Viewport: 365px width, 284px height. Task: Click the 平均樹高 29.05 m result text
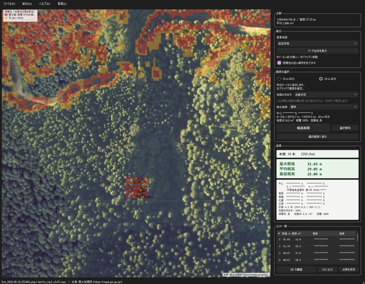pos(301,169)
